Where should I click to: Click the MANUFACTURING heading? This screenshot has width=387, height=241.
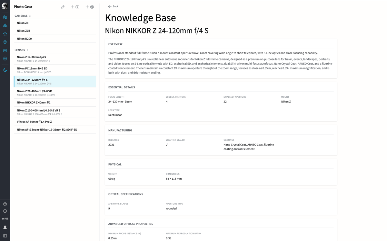click(120, 130)
